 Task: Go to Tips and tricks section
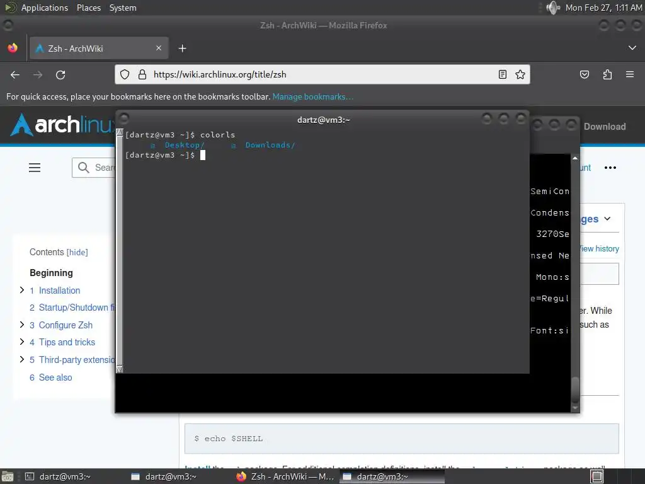[x=67, y=342]
